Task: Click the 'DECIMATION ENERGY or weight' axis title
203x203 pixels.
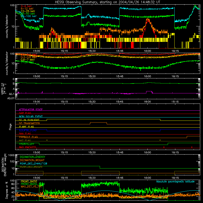Action: (4, 165)
